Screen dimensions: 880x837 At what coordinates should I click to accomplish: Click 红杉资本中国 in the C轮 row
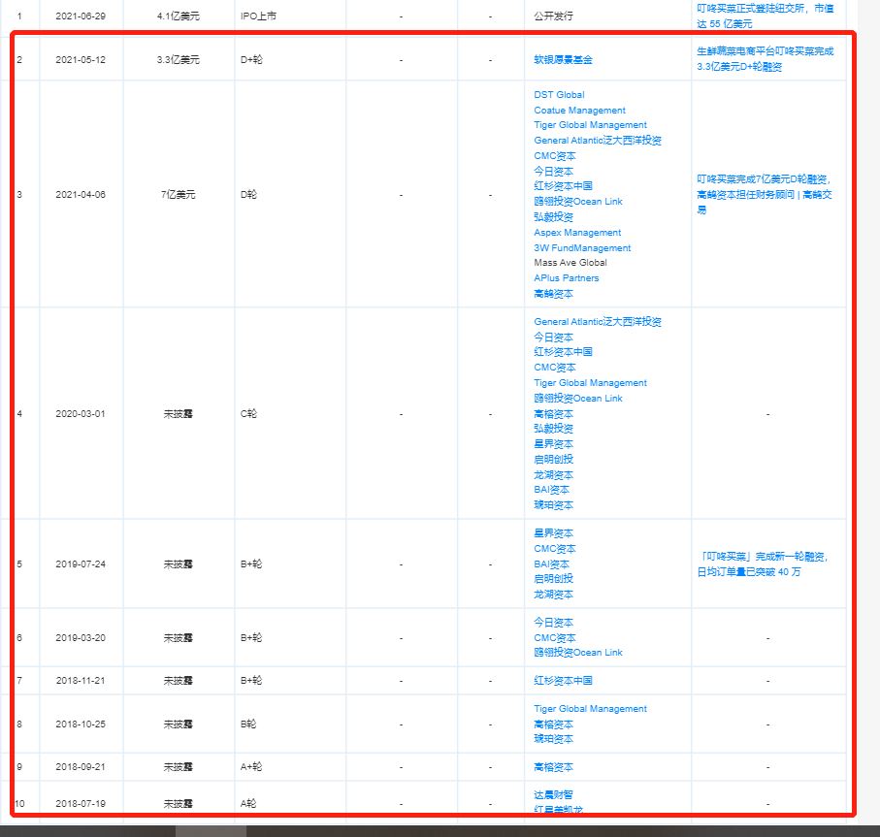(563, 352)
